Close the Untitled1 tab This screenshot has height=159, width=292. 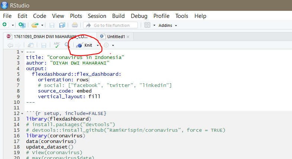(x=128, y=37)
